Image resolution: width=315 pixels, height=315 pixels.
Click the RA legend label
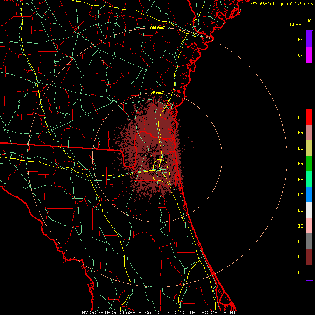coord(300,179)
